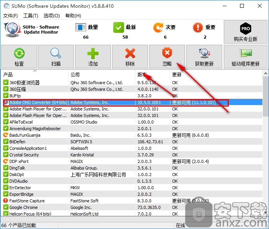This screenshot has height=229, width=269.
Task: Click the green check icon beside DingTalk
Action: click(x=6, y=168)
